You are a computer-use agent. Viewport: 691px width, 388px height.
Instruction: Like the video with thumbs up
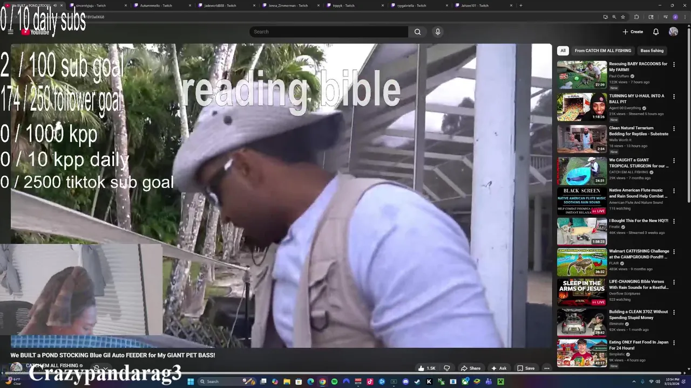[x=426, y=369]
